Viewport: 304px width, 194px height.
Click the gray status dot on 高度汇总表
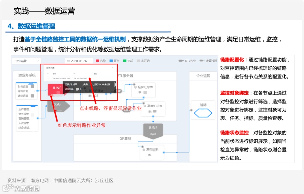pos(144,103)
